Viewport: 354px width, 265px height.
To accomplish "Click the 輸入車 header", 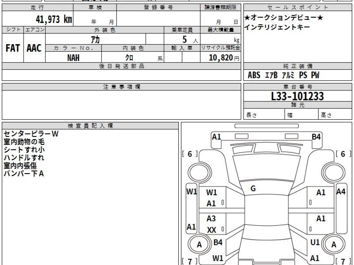I will pos(182,48).
